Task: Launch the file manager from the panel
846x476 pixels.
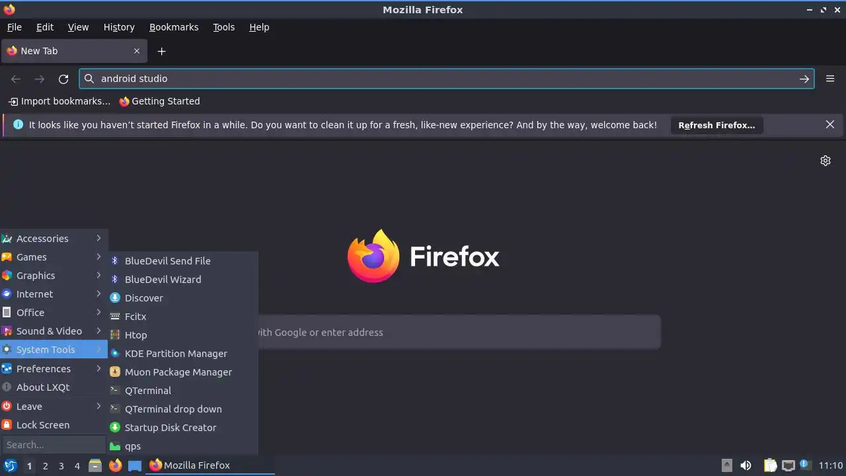Action: (95, 465)
